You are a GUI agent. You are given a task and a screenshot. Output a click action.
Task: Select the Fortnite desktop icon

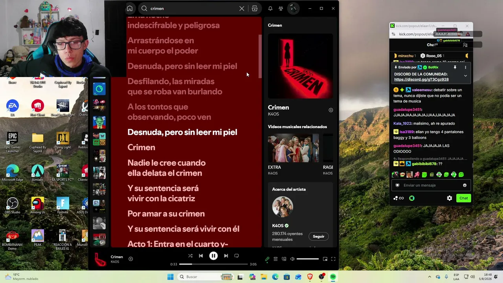[x=62, y=205]
